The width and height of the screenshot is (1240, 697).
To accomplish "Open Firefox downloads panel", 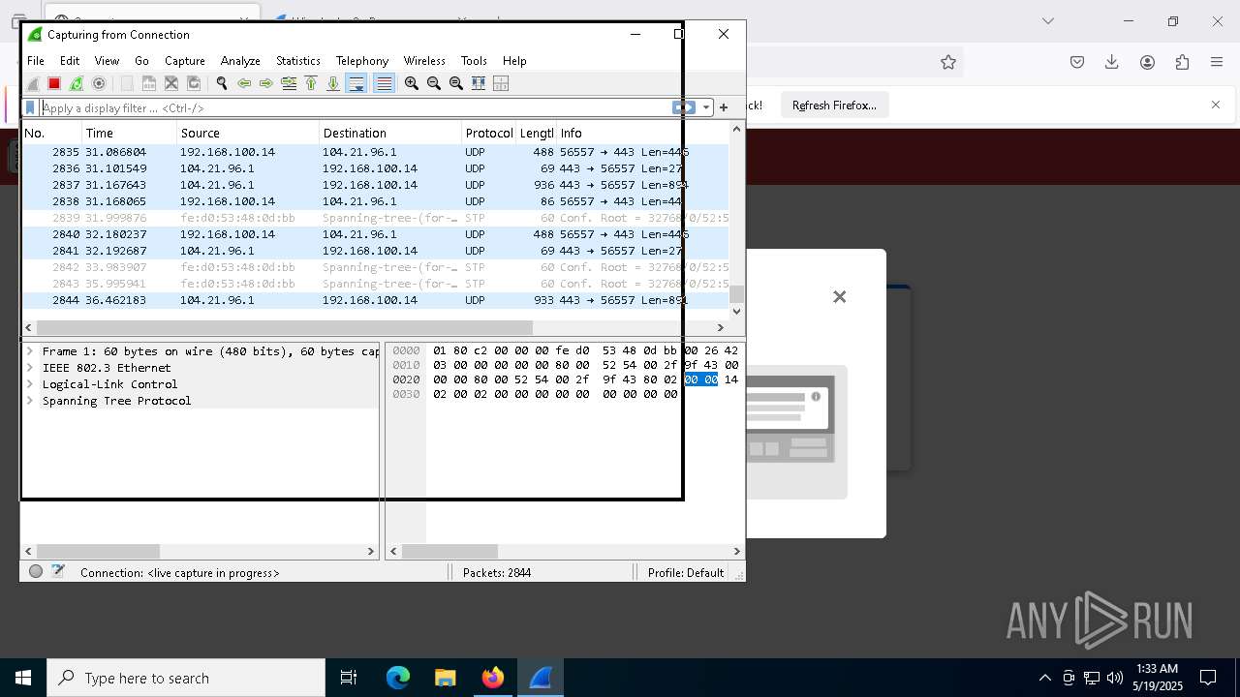I will (1112, 62).
